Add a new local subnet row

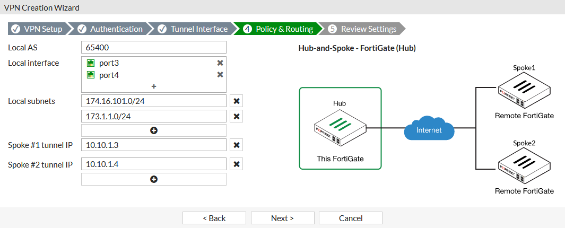(x=154, y=130)
